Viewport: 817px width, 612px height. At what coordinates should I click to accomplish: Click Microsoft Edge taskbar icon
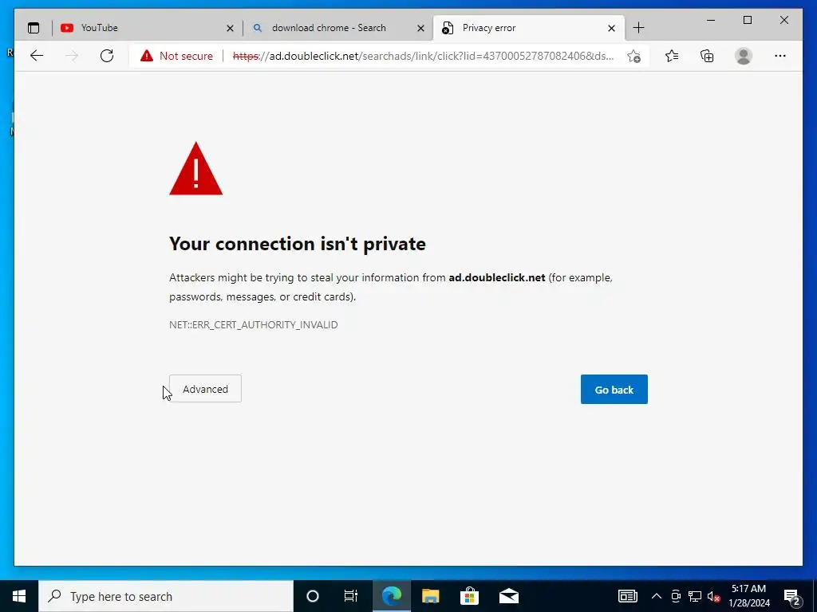[391, 596]
